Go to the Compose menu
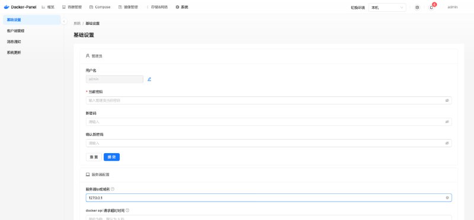This screenshot has height=220, width=474. click(x=100, y=7)
